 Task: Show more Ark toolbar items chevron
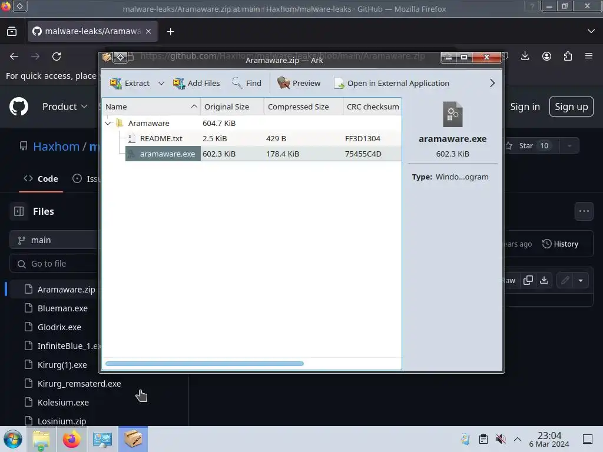point(492,83)
